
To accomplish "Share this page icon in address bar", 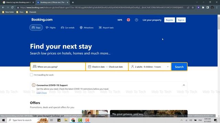I will tap(188, 8).
